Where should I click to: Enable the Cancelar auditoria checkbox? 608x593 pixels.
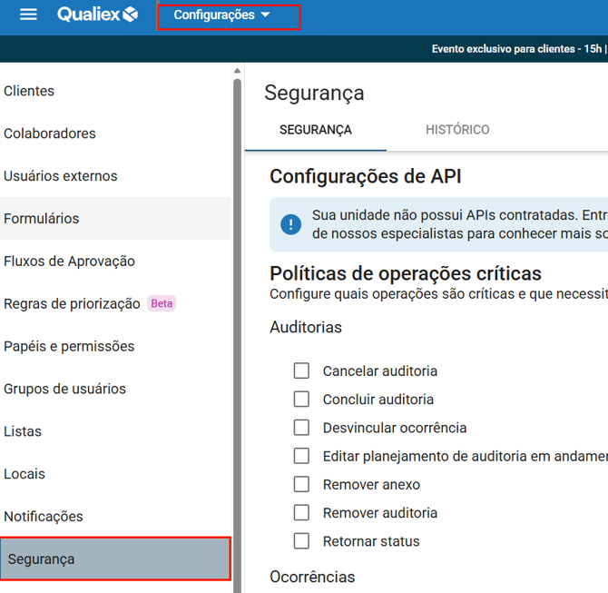click(301, 371)
